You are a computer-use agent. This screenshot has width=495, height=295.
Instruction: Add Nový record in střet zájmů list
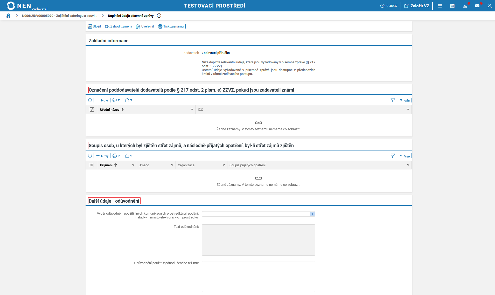[102, 156]
